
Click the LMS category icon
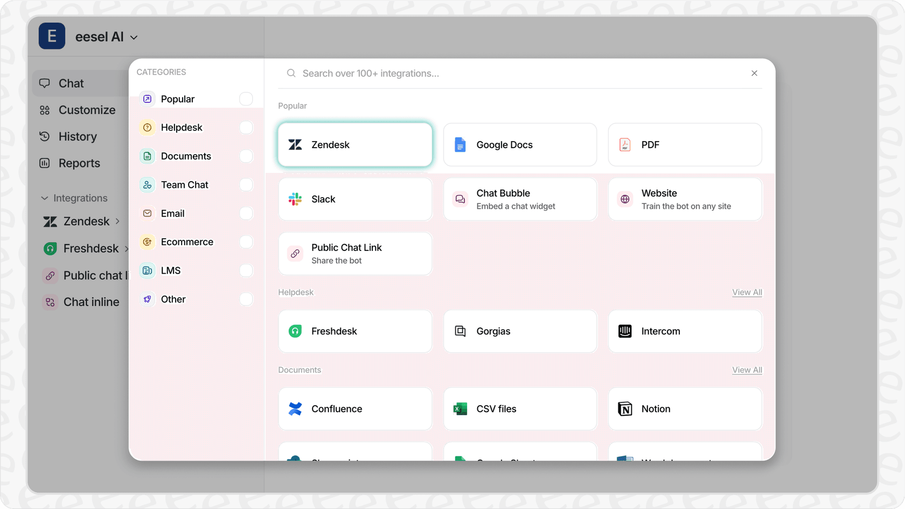point(147,270)
